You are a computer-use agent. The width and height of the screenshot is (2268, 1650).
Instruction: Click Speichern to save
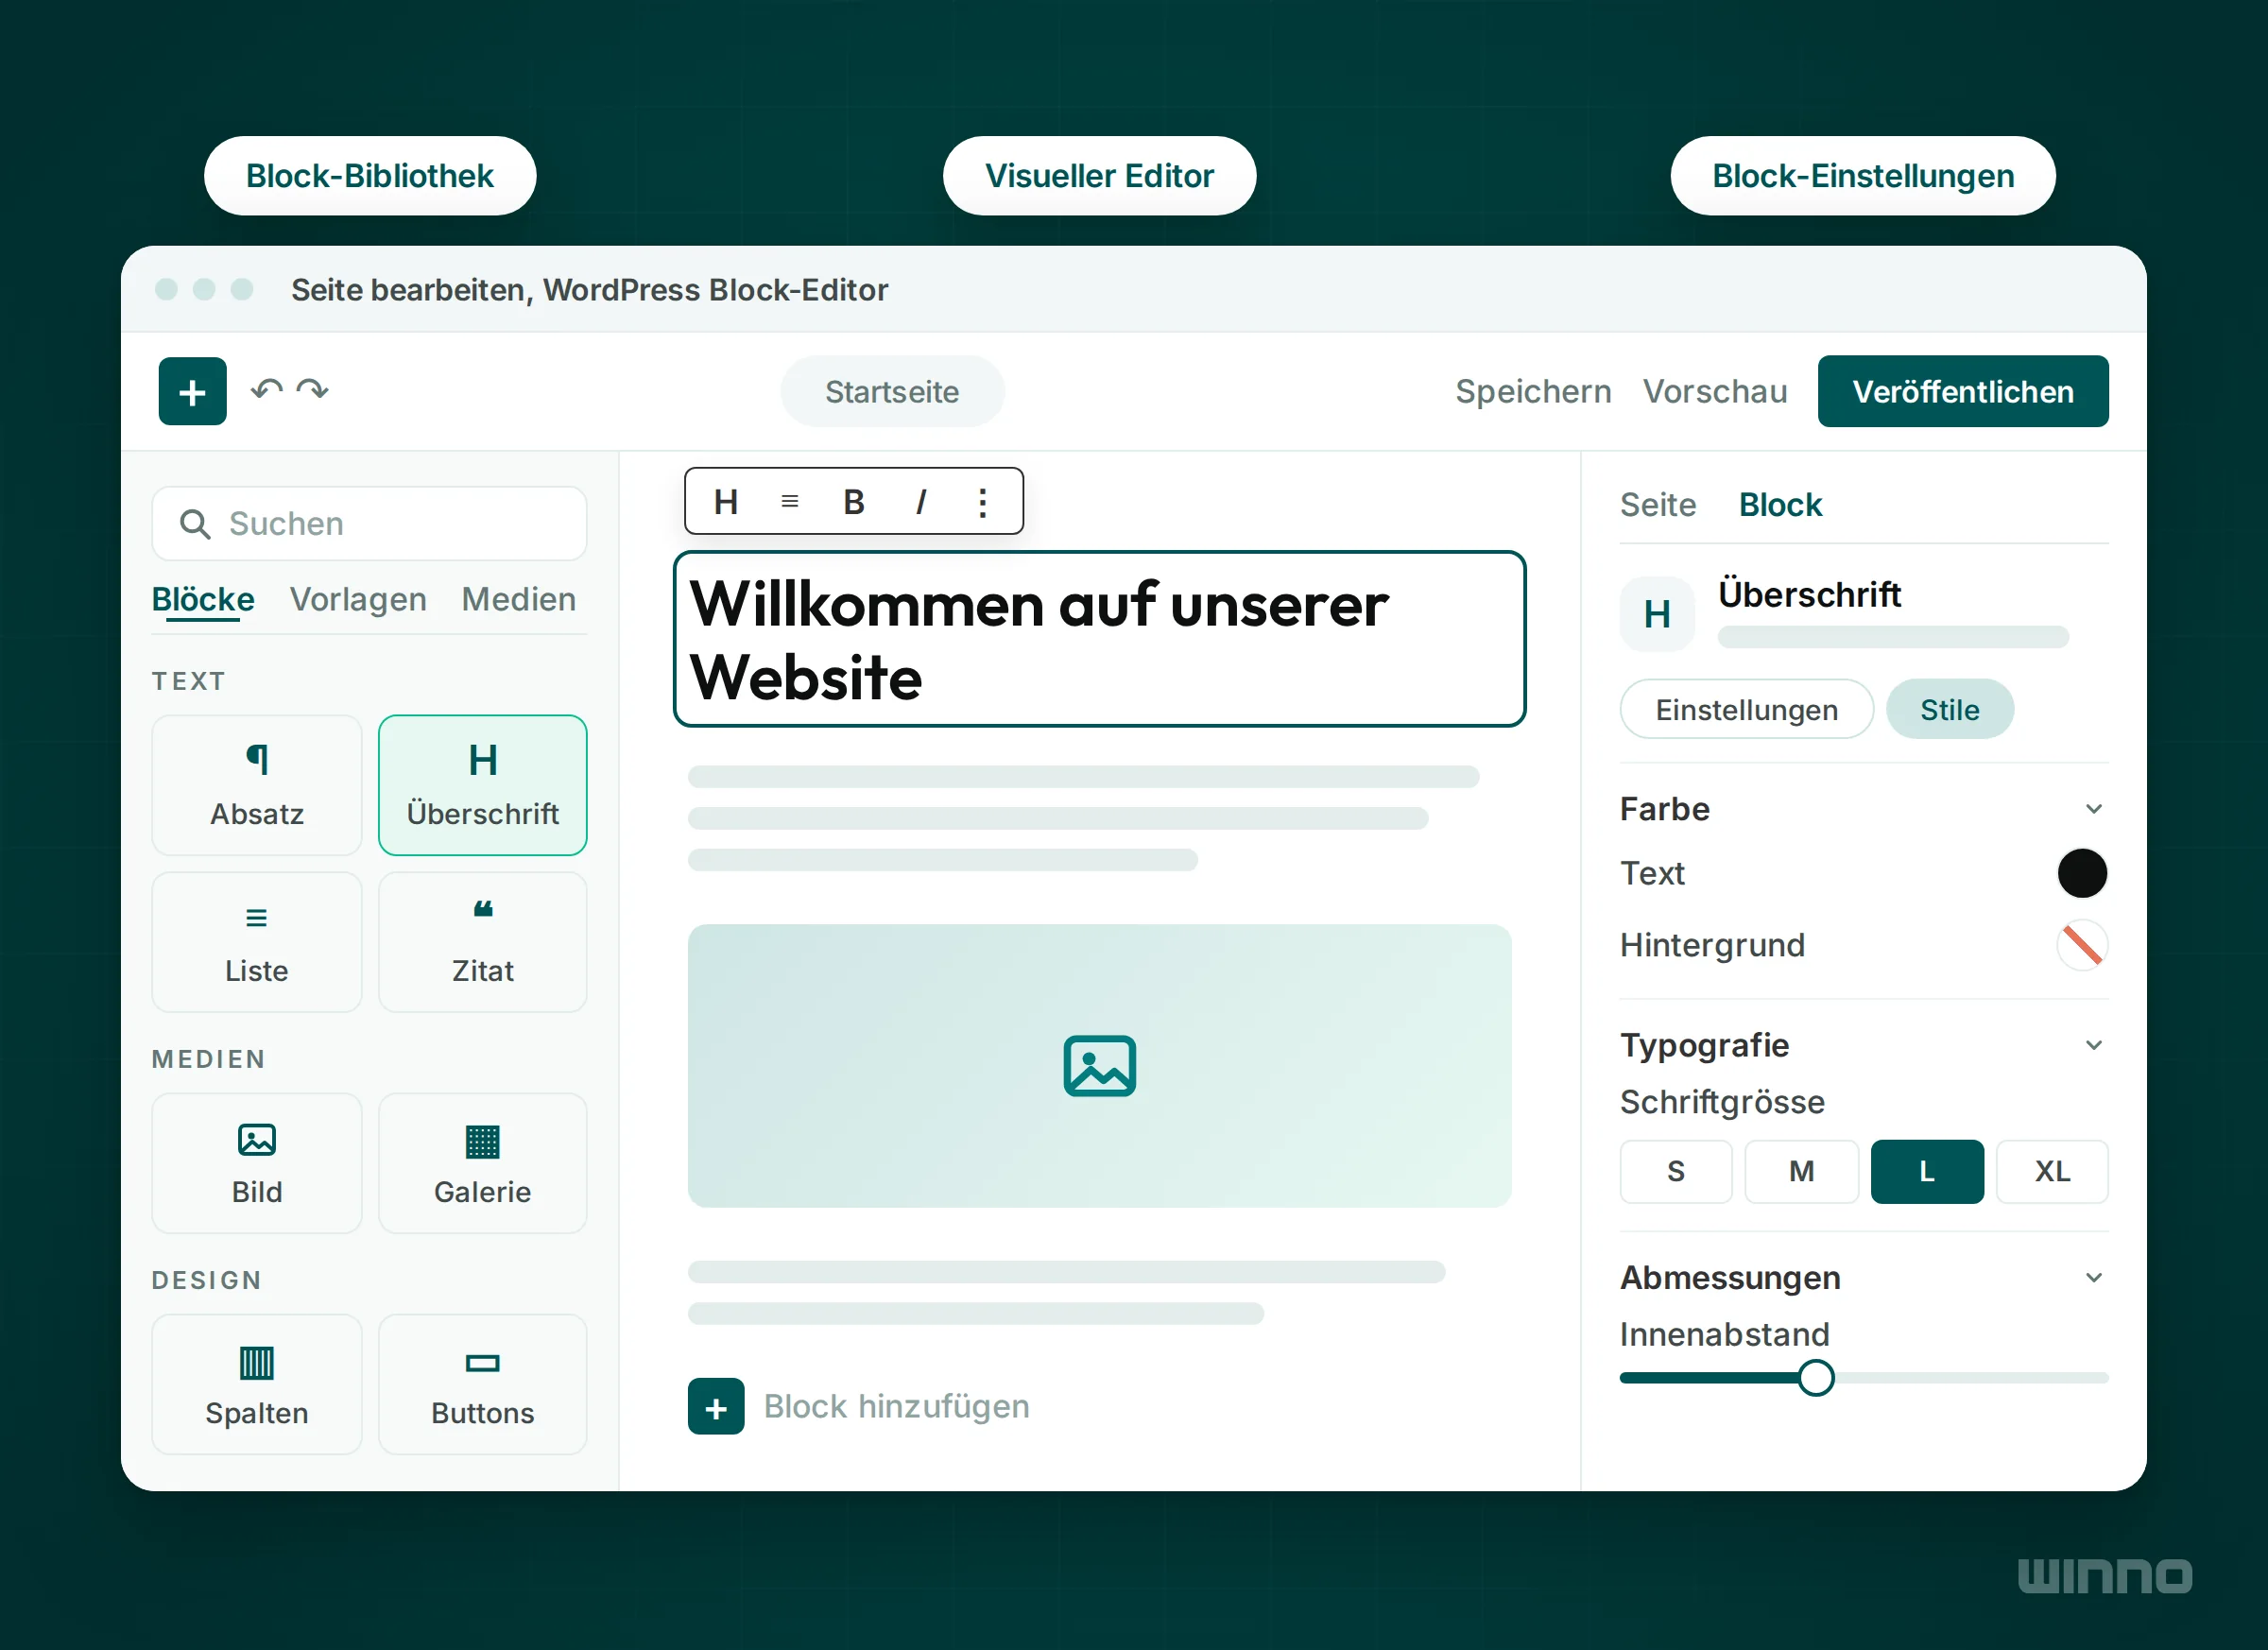pyautogui.click(x=1533, y=391)
